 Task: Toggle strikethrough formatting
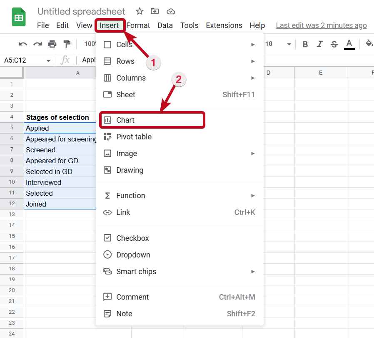coord(334,44)
